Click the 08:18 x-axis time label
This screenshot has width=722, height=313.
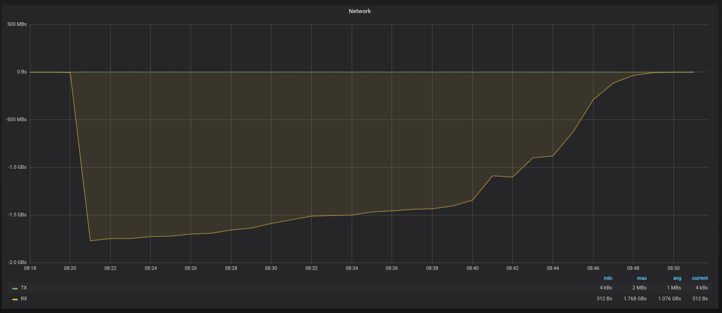(x=30, y=269)
